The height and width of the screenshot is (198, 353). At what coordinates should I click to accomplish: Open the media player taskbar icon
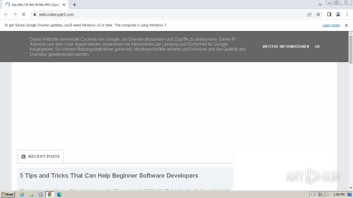(41, 194)
